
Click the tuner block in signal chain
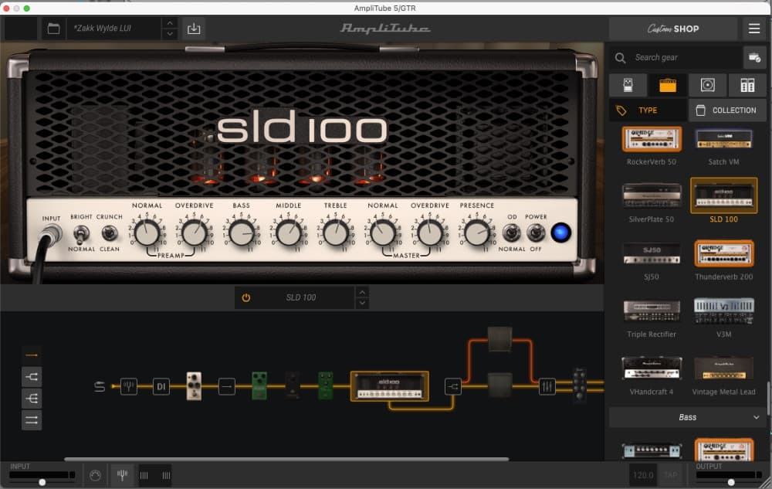coord(128,386)
